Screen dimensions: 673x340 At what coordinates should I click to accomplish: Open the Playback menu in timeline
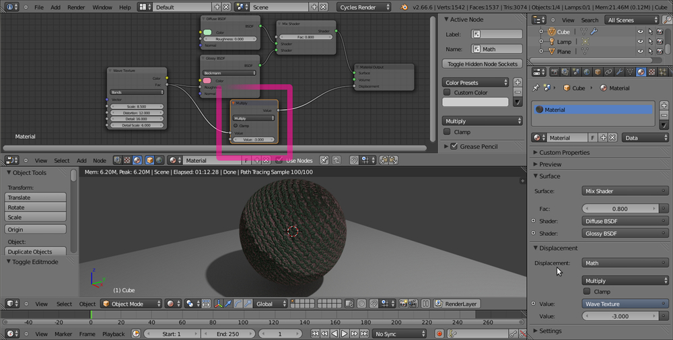pos(113,333)
